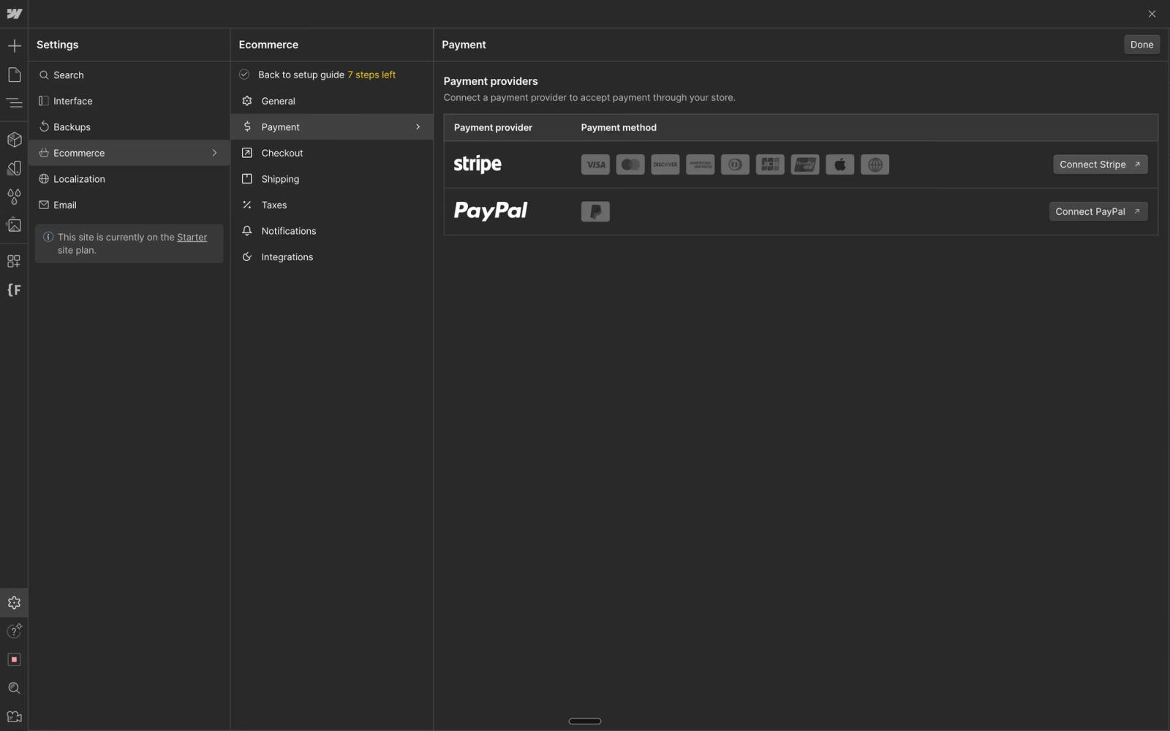Screen dimensions: 1170x731
Task: Open the Find magnifier icon at bottom
Action: [x=14, y=689]
